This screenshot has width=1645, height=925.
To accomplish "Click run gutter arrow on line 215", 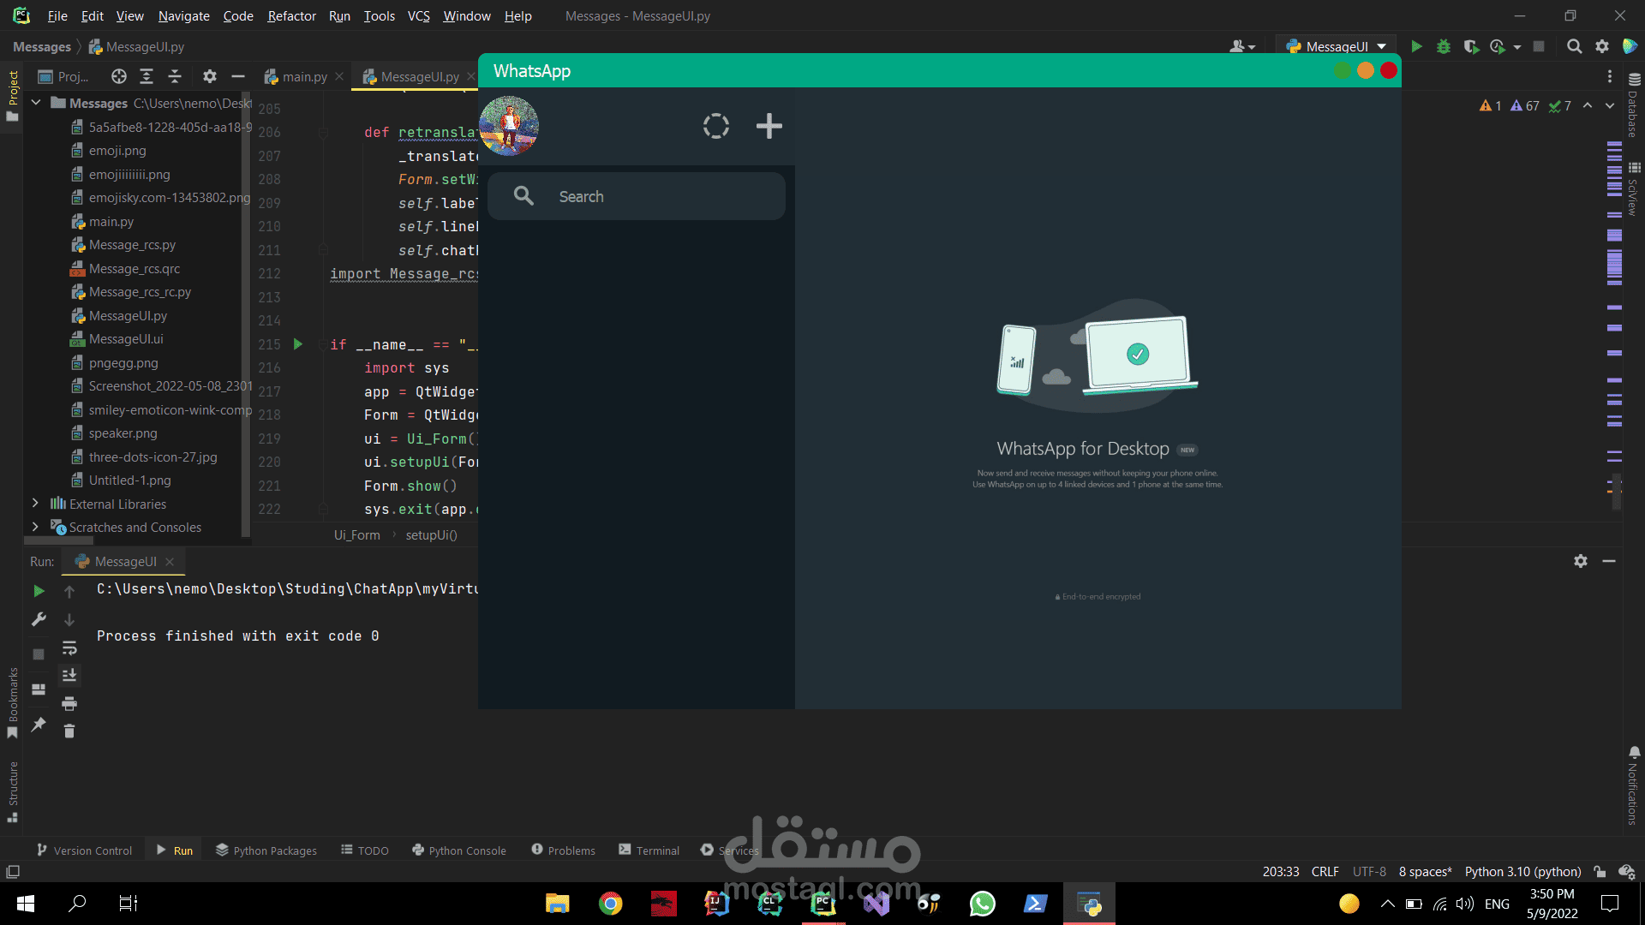I will pyautogui.click(x=298, y=343).
